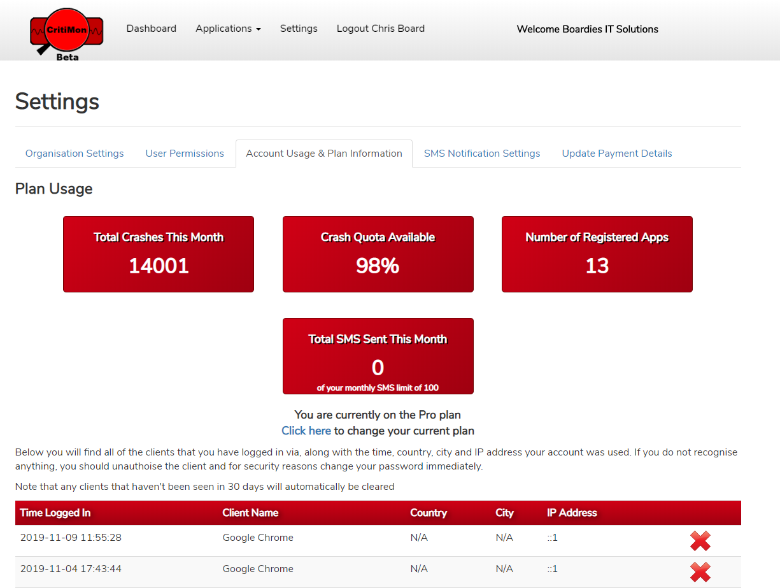Remove the 2019-11-09 11:55:28 client with red X
Image resolution: width=780 pixels, height=588 pixels.
pyautogui.click(x=700, y=541)
